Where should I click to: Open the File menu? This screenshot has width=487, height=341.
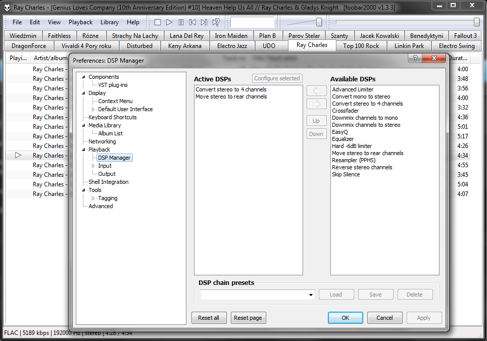tap(17, 22)
